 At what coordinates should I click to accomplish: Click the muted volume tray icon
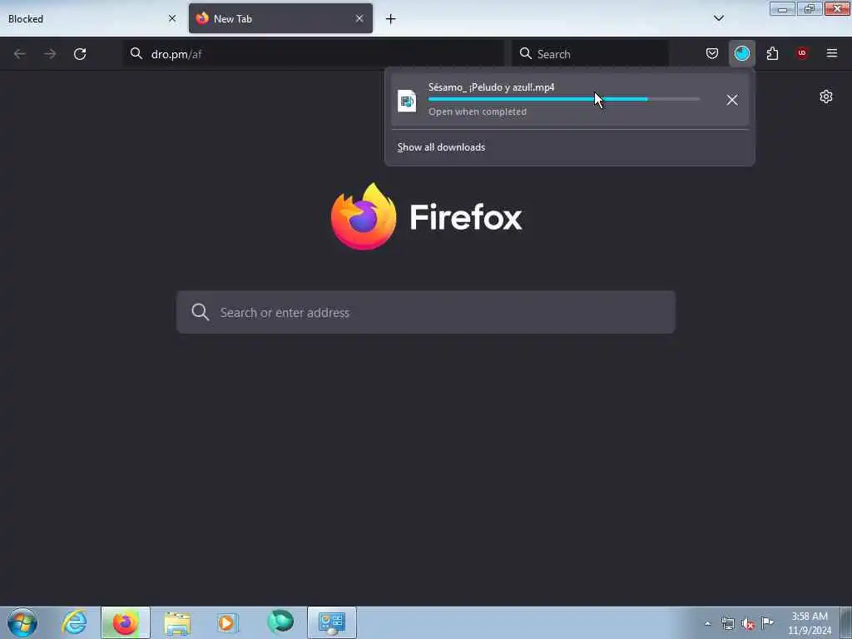point(748,624)
